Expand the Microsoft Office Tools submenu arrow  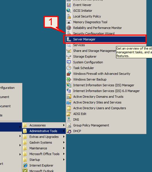tap(64, 154)
